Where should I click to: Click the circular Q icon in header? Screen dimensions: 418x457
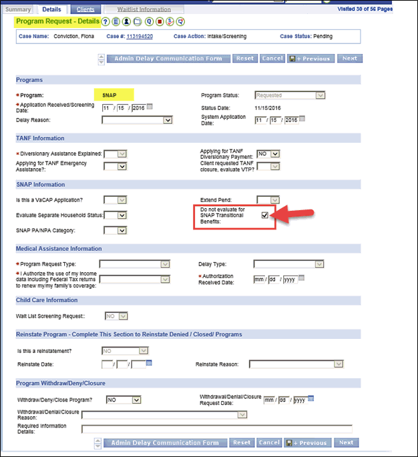click(149, 21)
